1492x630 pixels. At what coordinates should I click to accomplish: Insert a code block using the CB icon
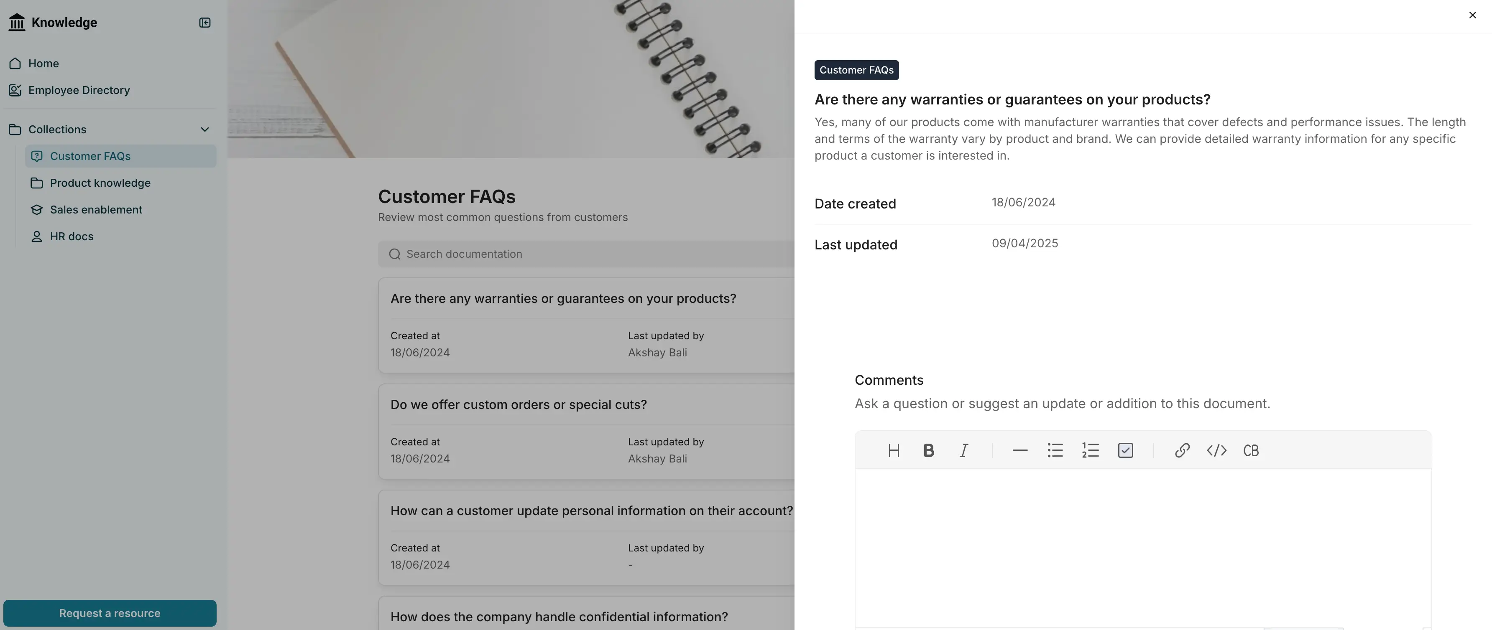point(1251,450)
